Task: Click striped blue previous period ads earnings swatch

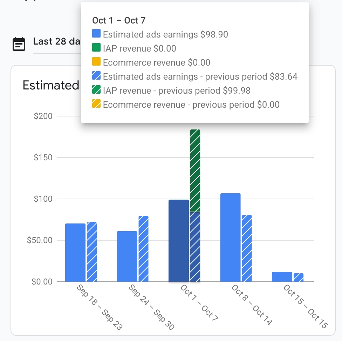Action: coord(97,76)
